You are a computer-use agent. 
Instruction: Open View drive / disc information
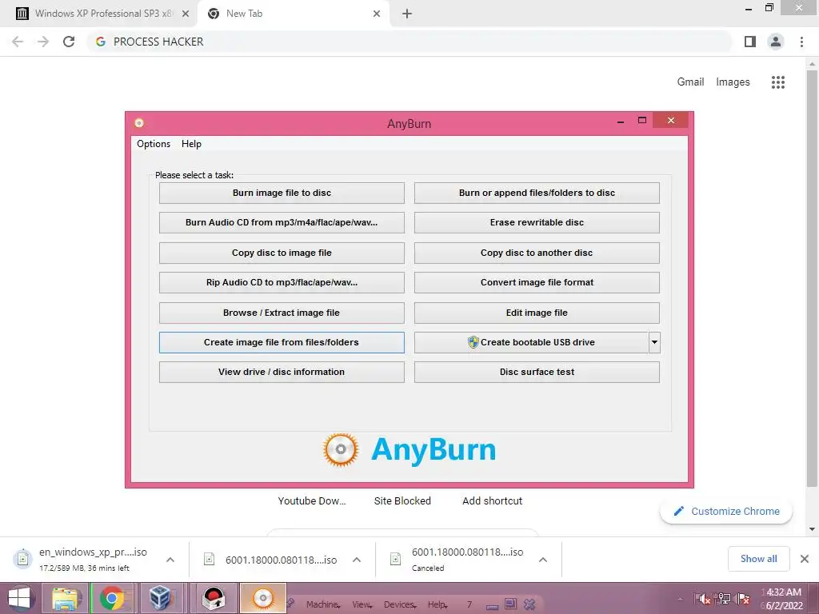pos(282,373)
